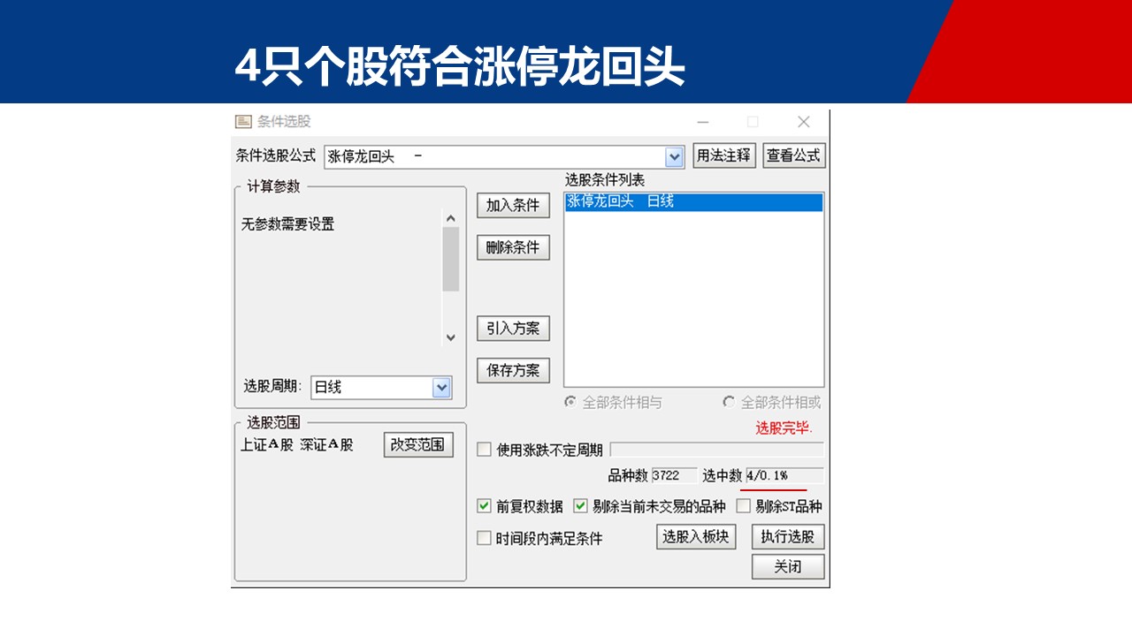Screen dimensions: 1132x636
Task: Select the 涨停龙回头 日线 list row
Action: tap(694, 202)
